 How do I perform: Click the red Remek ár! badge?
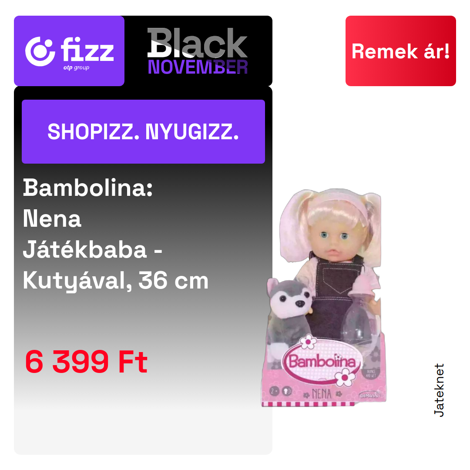(400, 51)
